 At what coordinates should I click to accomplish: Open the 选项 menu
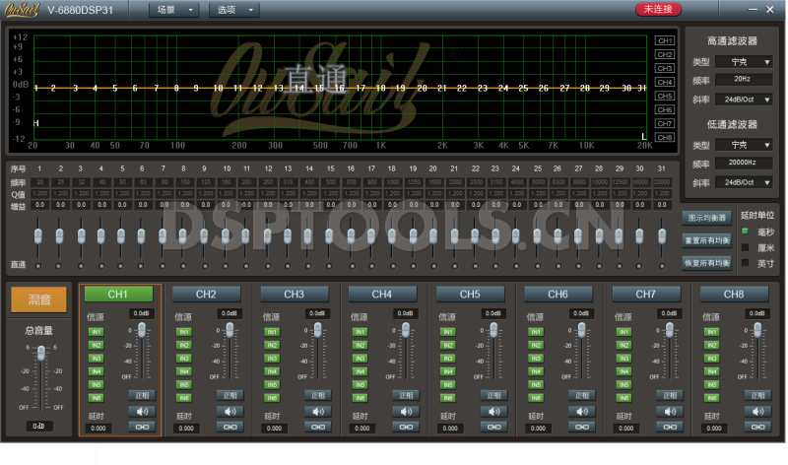pos(233,10)
